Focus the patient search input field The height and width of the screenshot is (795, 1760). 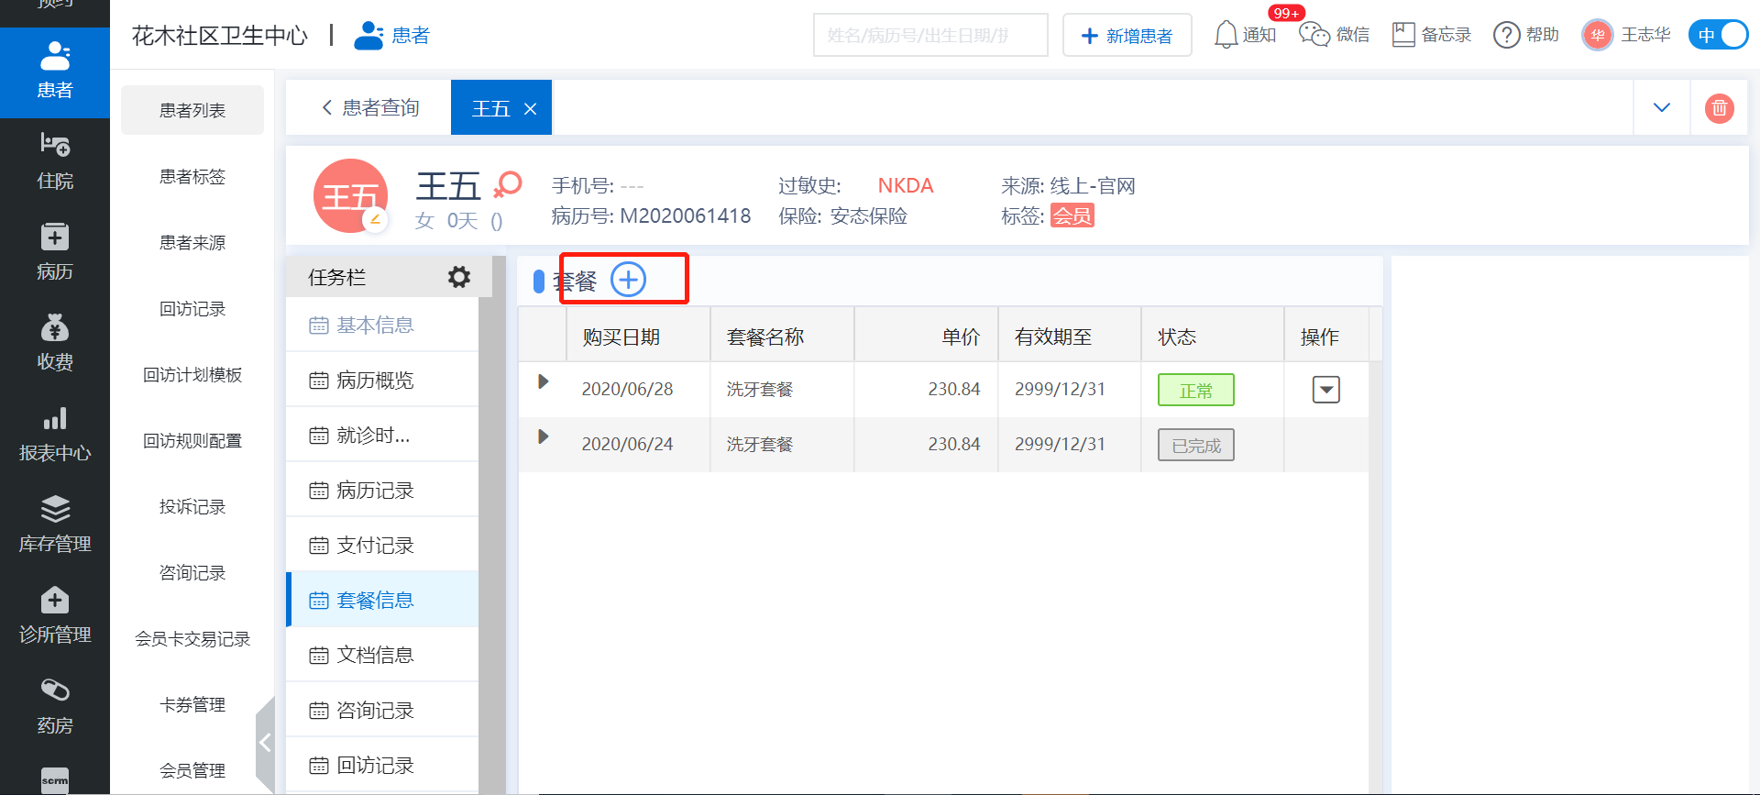click(x=930, y=35)
